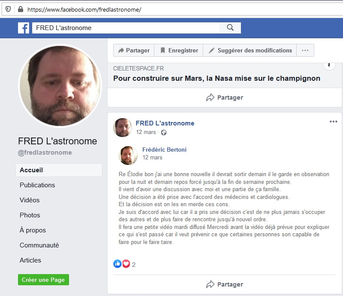The height and width of the screenshot is (296, 343).
Task: Click the green Créer une Page button
Action: pyautogui.click(x=43, y=280)
